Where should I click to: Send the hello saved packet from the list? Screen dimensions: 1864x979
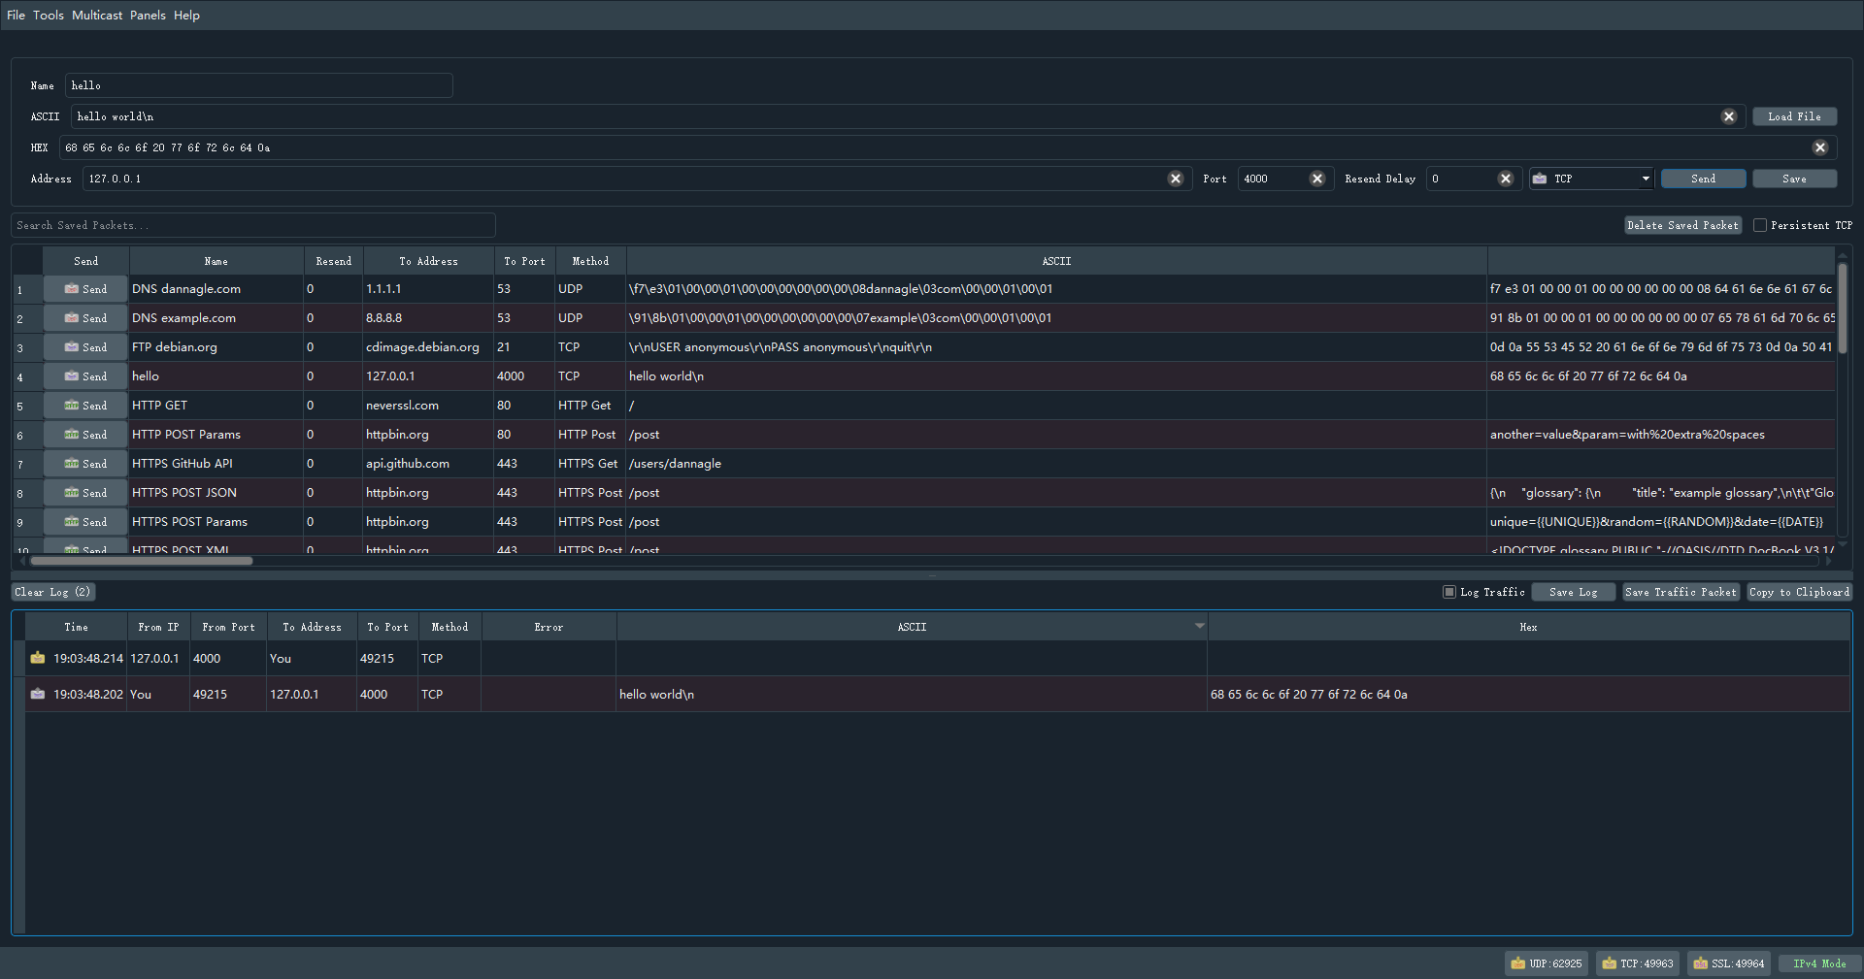[85, 376]
